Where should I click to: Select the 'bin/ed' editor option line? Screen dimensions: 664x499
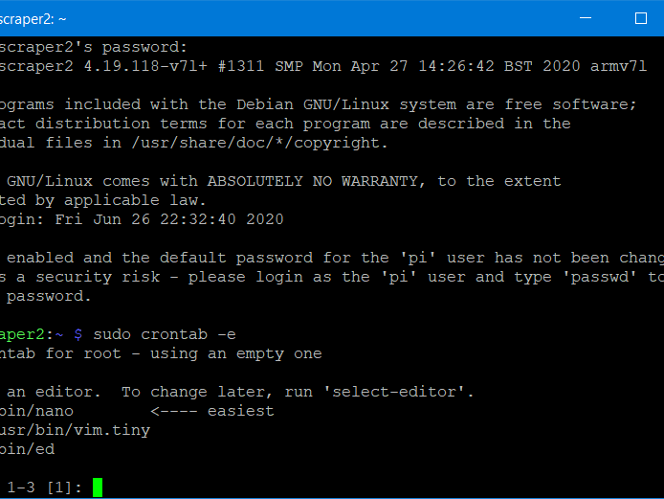coord(28,449)
